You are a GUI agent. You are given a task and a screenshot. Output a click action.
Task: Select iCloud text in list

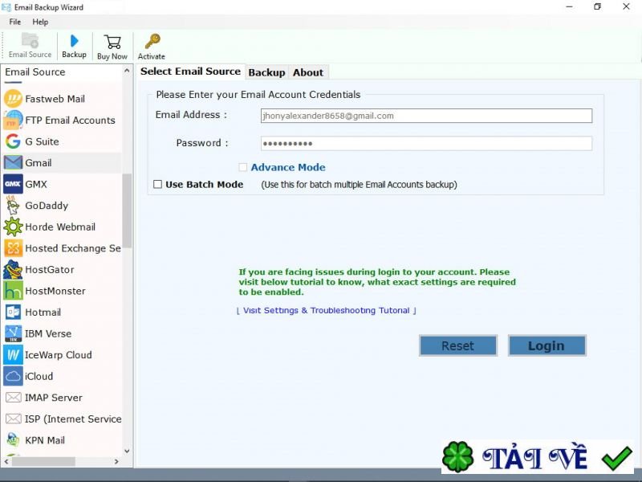pyautogui.click(x=39, y=376)
